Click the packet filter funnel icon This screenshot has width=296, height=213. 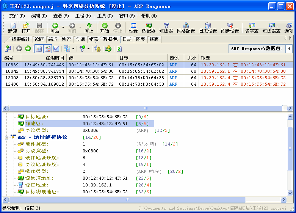pos(82,49)
